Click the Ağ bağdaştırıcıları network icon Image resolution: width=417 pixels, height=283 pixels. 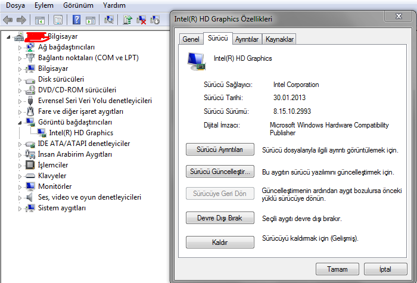[x=30, y=47]
